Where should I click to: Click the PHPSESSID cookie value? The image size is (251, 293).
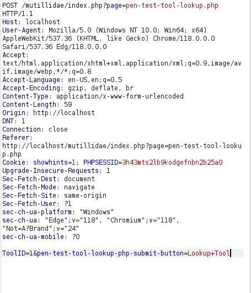pos(172,162)
